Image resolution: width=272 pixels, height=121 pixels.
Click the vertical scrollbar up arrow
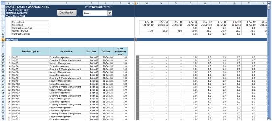[x=269, y=3]
